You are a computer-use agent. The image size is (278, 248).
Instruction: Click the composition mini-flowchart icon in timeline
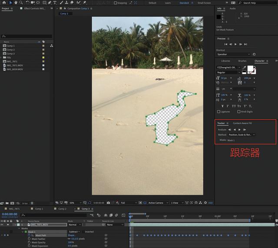(92, 215)
